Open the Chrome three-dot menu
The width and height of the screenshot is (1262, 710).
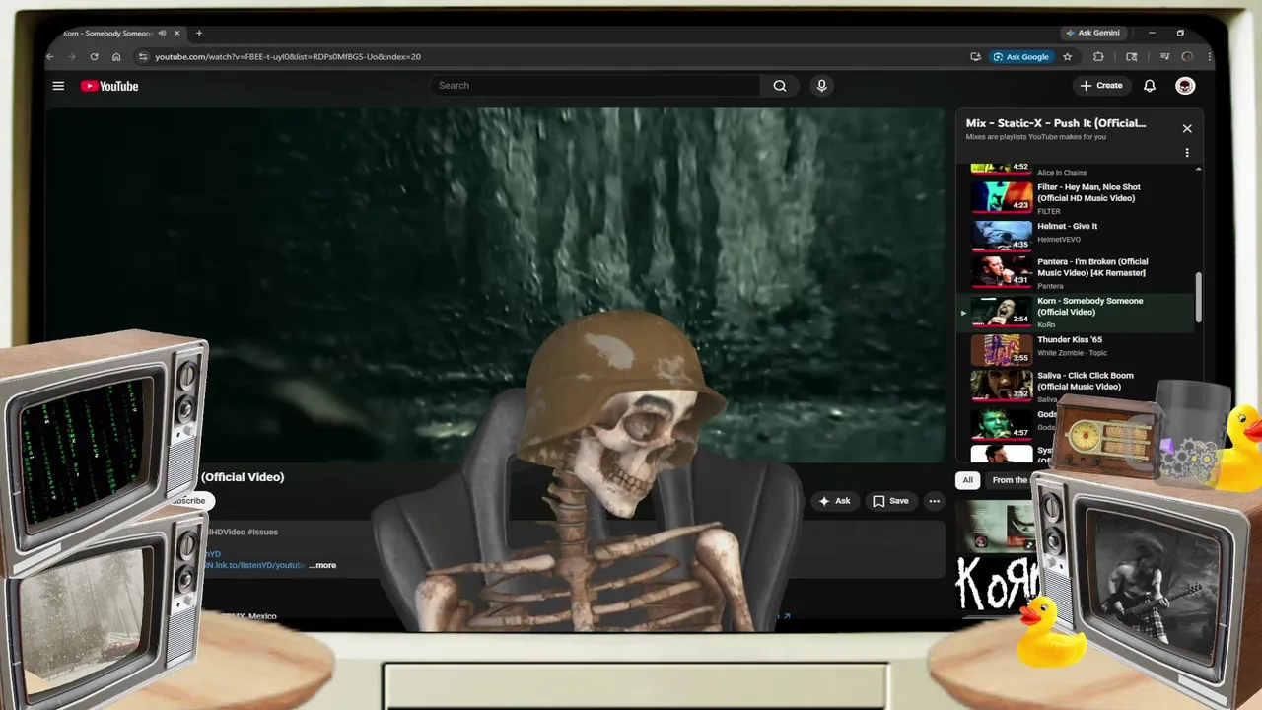click(x=1210, y=57)
